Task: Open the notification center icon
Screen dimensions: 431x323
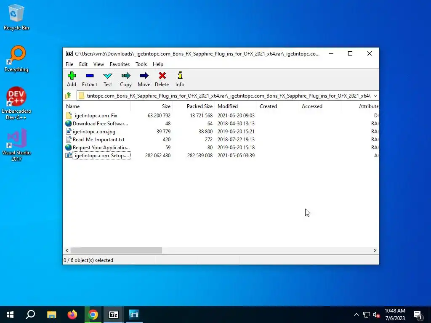Action: click(x=418, y=315)
